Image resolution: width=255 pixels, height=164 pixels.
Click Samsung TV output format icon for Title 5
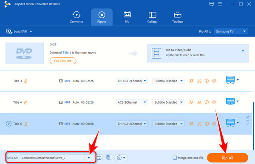230,123
